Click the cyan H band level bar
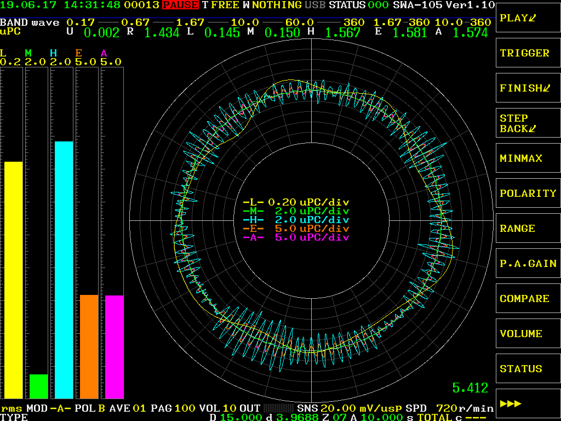Screen dimensions: 561x421 click(x=64, y=270)
